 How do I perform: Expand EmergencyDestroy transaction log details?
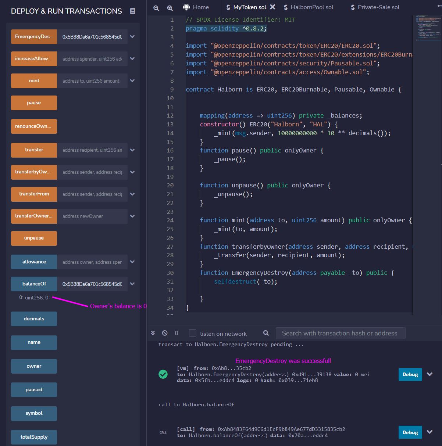pyautogui.click(x=429, y=374)
